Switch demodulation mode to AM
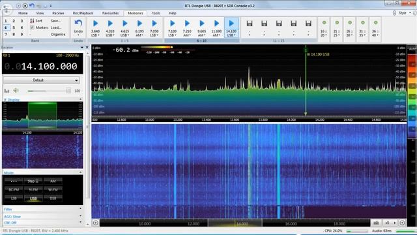 [53, 181]
